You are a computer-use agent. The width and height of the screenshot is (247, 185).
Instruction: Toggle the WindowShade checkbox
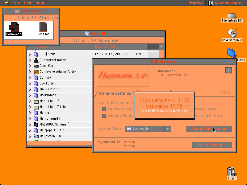pyautogui.click(x=104, y=116)
